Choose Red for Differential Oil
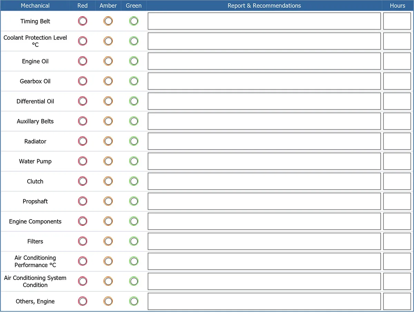The width and height of the screenshot is (414, 313). 83,101
